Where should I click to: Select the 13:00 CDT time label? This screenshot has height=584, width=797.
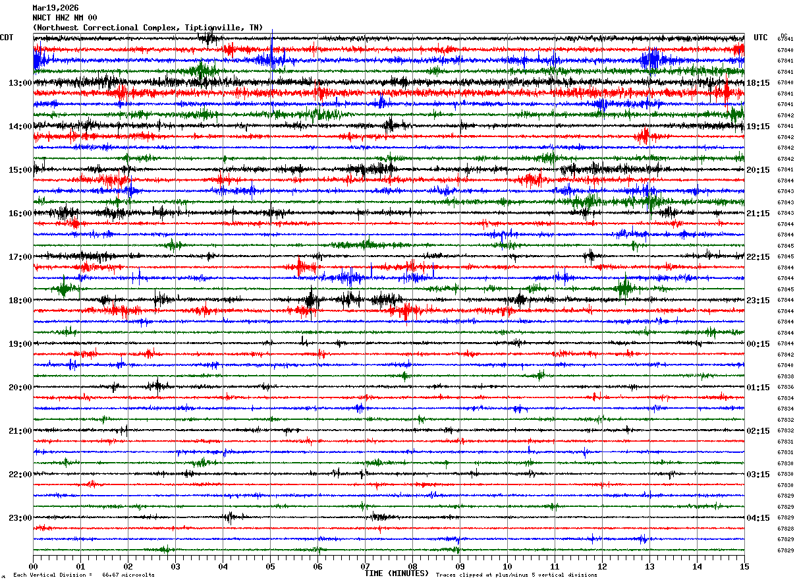(20, 83)
